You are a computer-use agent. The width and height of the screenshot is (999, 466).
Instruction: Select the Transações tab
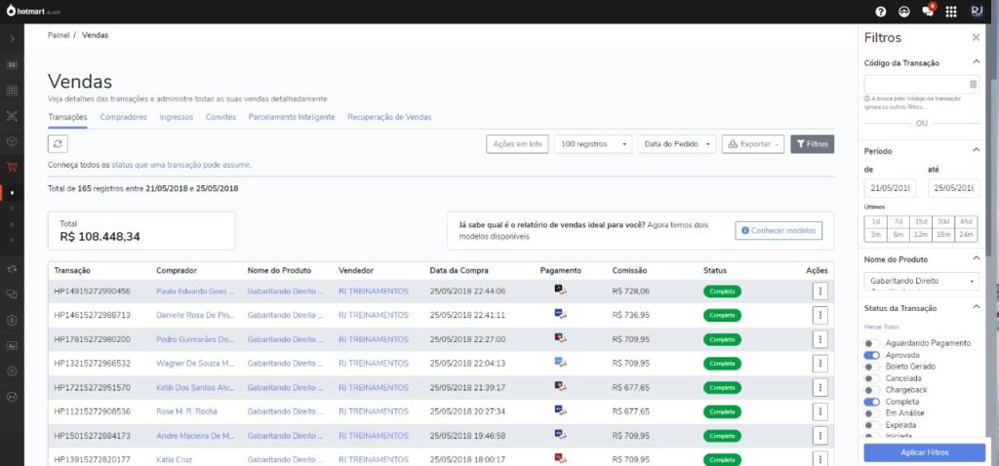[x=67, y=117]
